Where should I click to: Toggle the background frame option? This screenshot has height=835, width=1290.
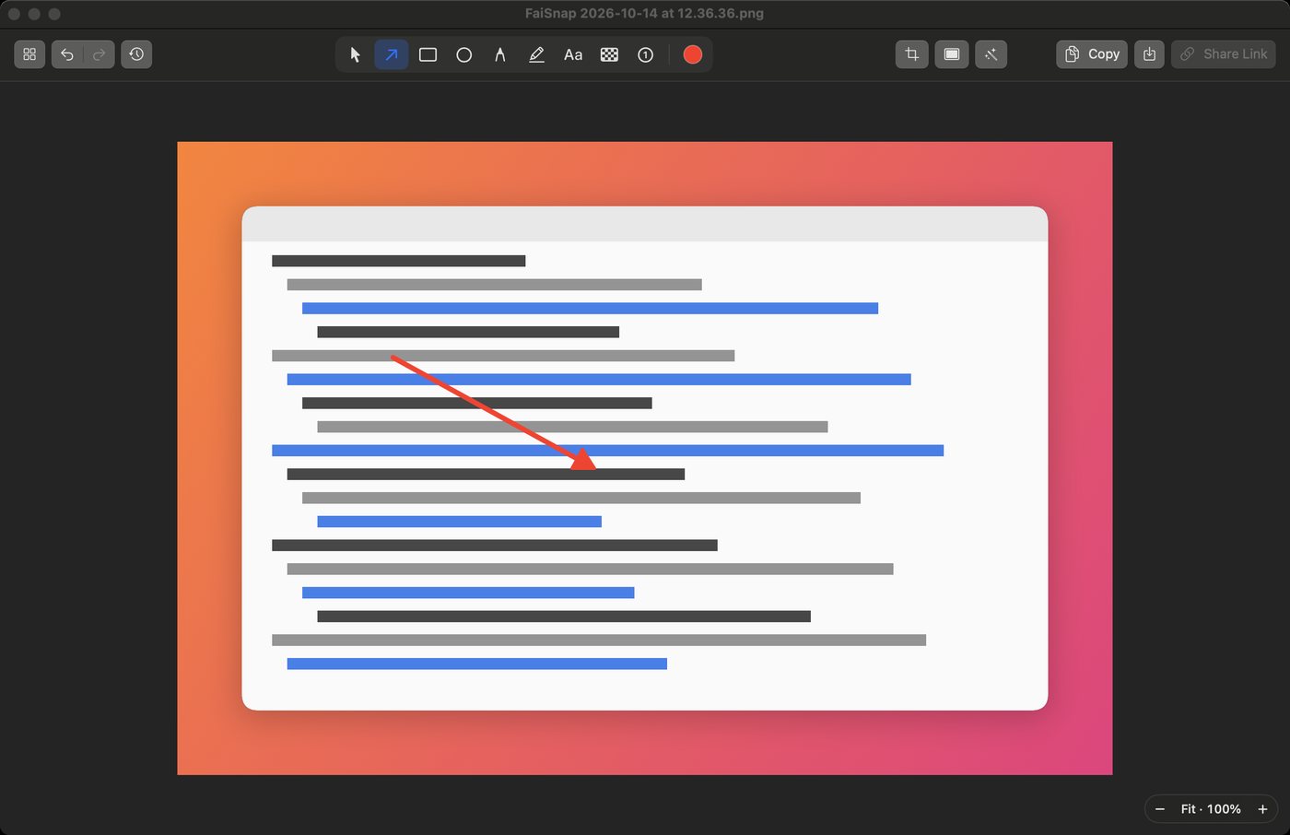952,54
